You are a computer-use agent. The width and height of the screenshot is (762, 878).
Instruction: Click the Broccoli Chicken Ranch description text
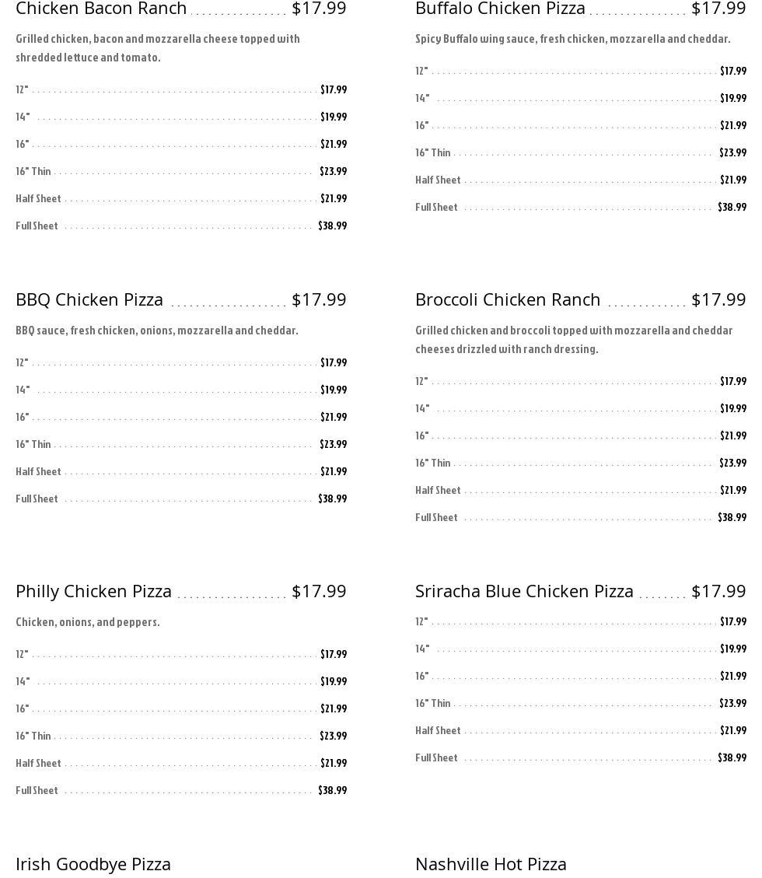pyautogui.click(x=573, y=339)
